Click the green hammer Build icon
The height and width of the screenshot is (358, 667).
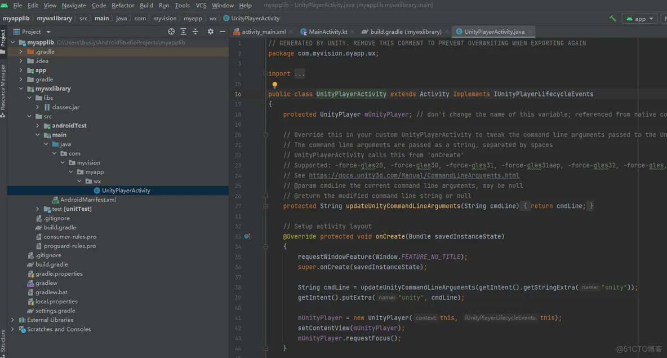(x=612, y=18)
